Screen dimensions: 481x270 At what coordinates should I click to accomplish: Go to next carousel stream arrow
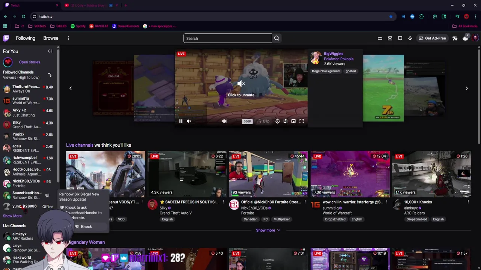(x=466, y=88)
